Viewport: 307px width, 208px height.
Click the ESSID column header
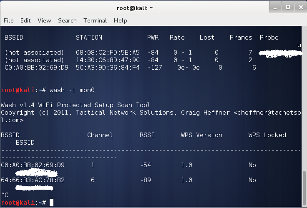pos(25,143)
